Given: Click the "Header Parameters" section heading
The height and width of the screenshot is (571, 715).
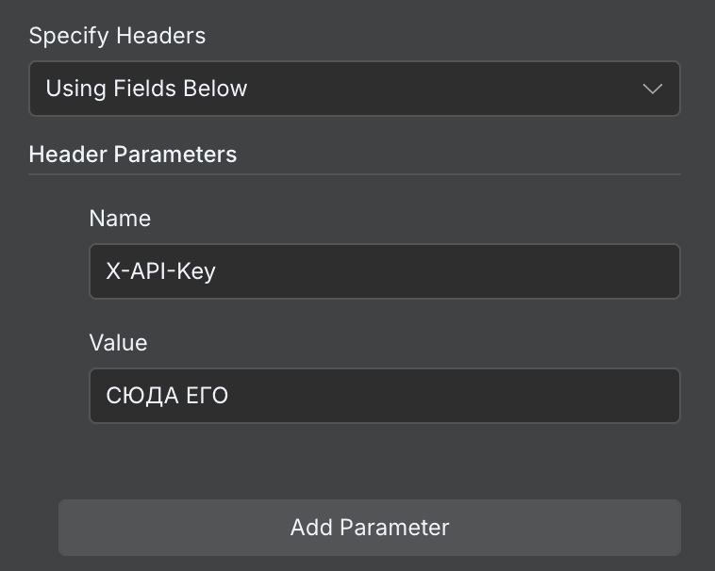Looking at the screenshot, I should point(132,154).
